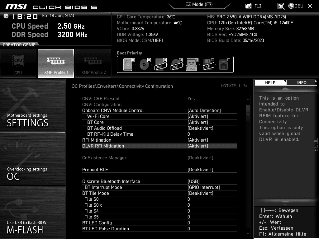Screen dimensions: 319x239
Task: Select the CPU Creator Genie tile
Action: point(18,63)
